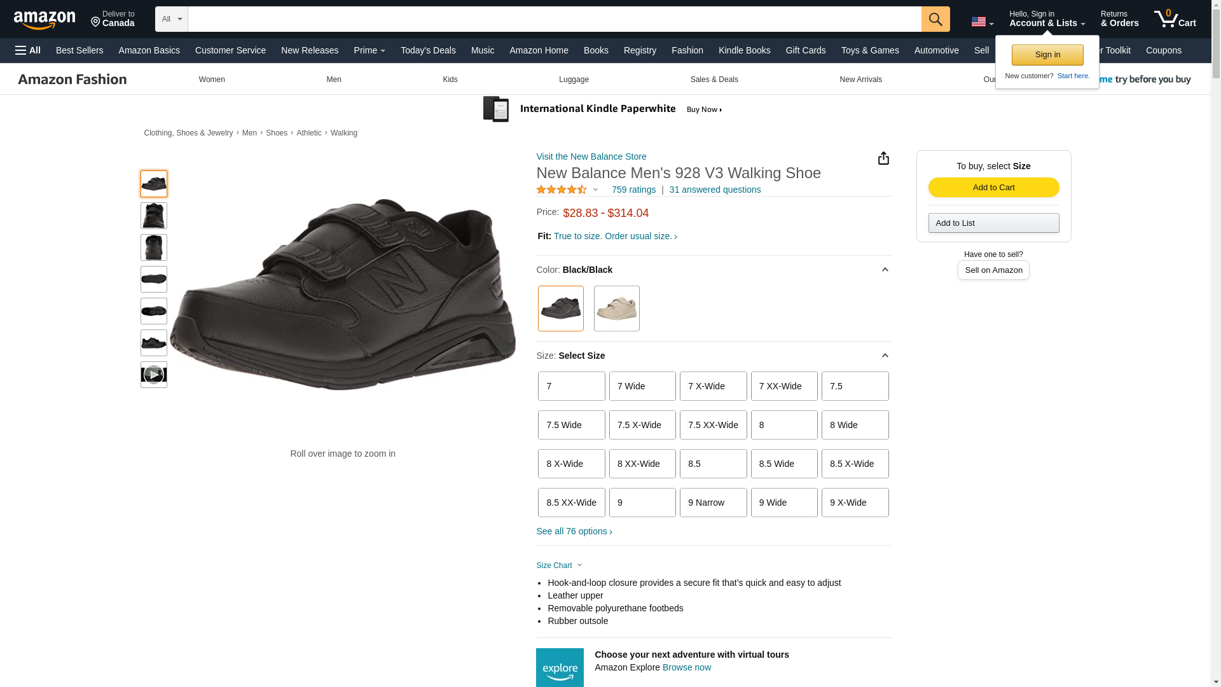Open the All hamburger menu
Screen dimensions: 1221x687
[x=28, y=50]
